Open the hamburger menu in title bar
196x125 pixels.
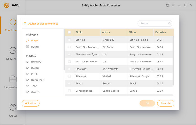(x=173, y=5)
